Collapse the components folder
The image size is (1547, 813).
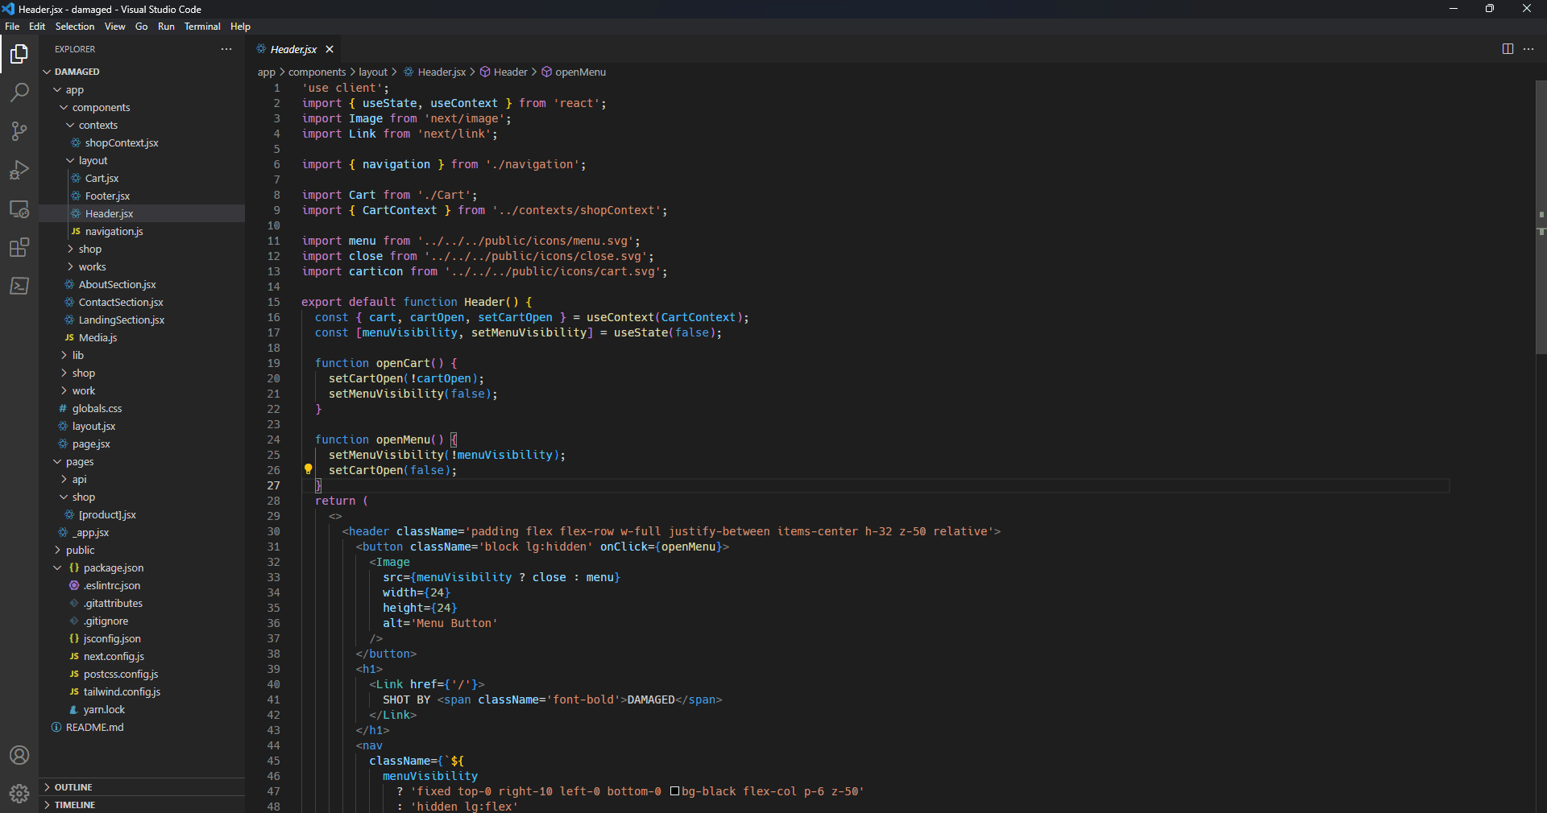tap(142, 107)
